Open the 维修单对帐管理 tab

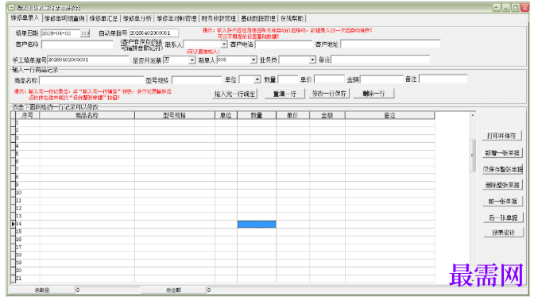point(176,18)
